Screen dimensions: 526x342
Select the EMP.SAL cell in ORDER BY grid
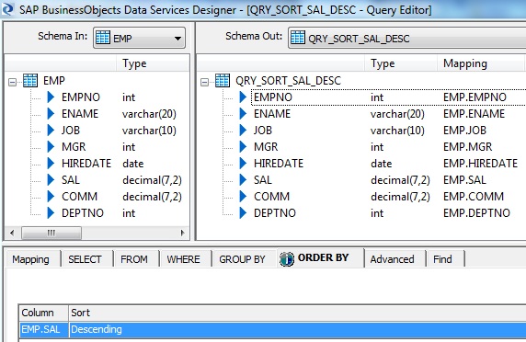pos(44,329)
